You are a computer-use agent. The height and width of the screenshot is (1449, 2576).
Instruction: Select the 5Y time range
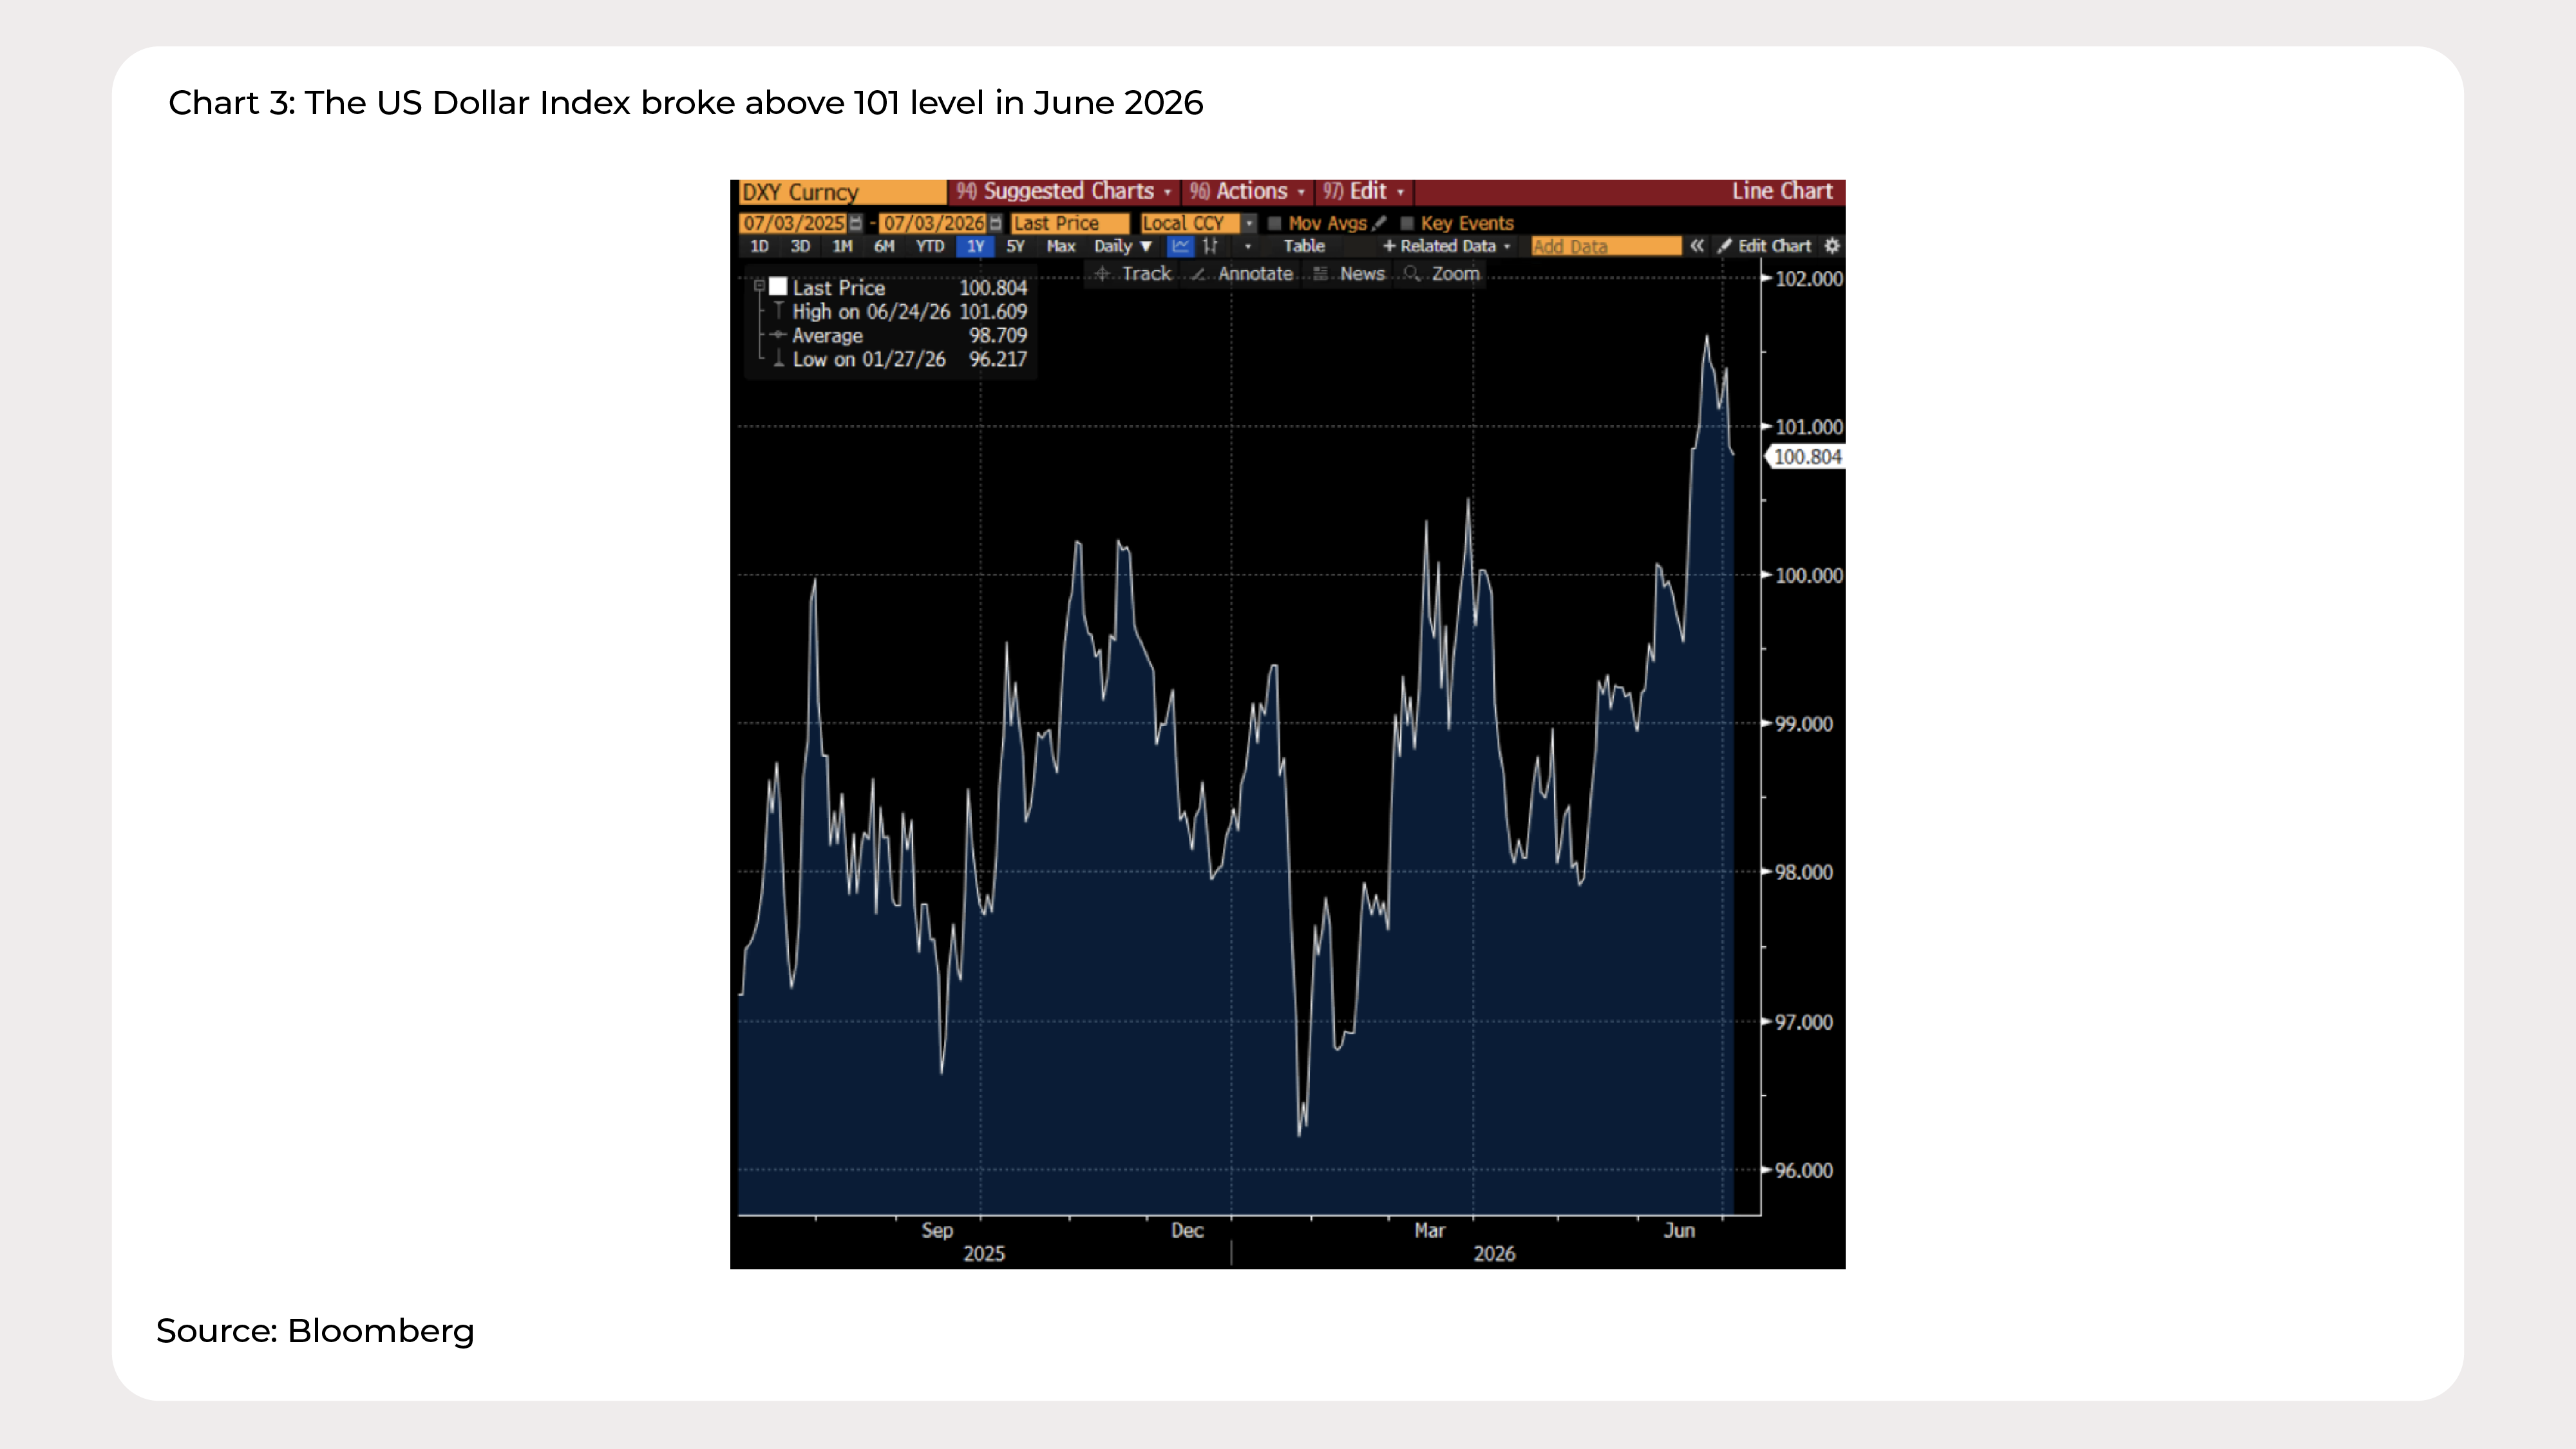coord(1015,246)
